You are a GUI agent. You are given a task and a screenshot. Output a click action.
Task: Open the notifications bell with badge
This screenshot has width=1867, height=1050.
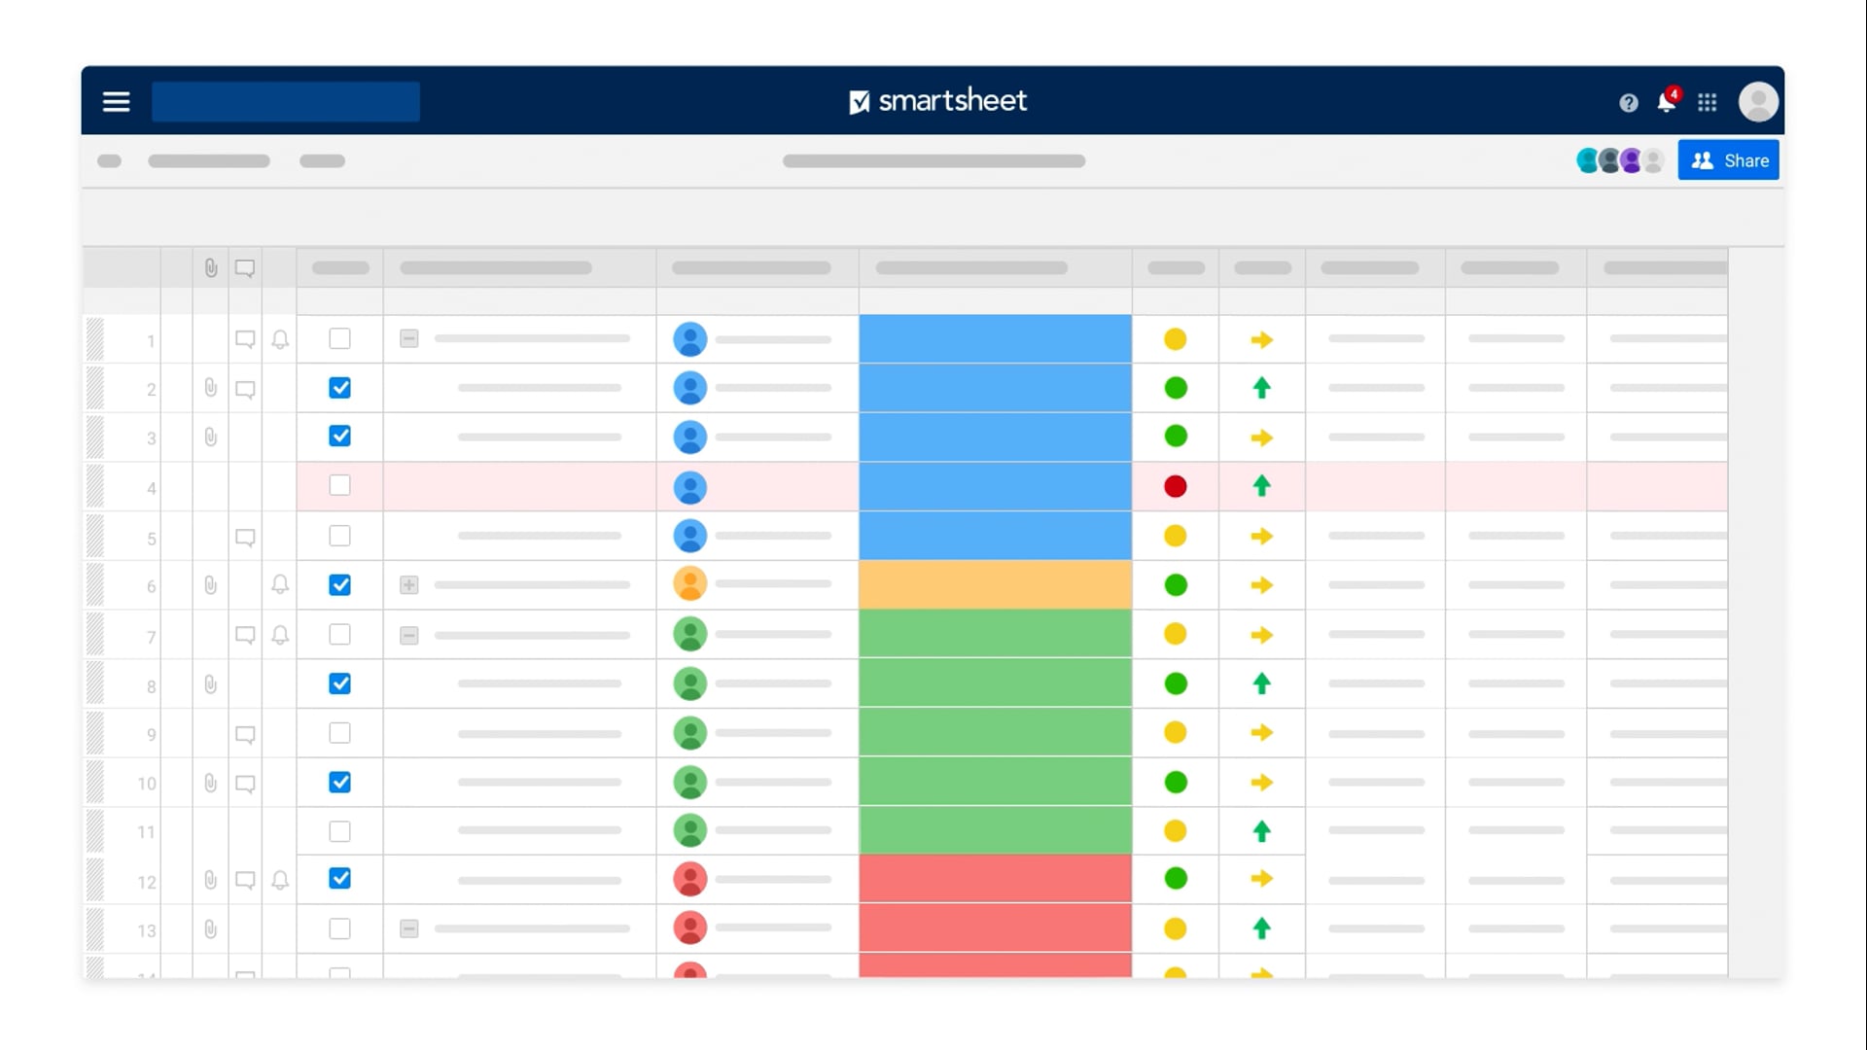click(x=1667, y=101)
